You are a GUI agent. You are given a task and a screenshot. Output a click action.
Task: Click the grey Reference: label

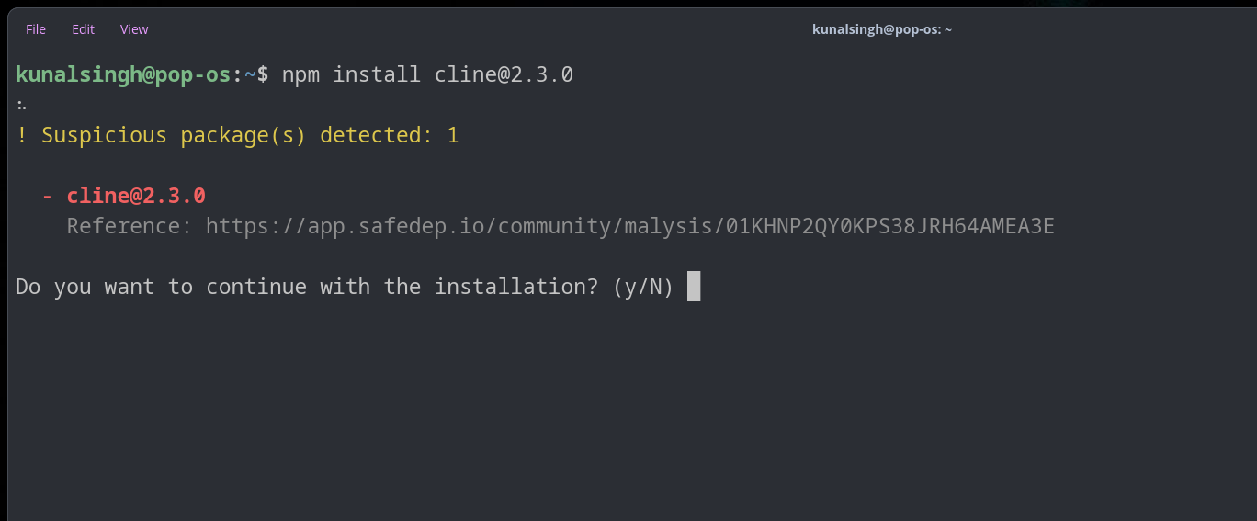pyautogui.click(x=129, y=226)
